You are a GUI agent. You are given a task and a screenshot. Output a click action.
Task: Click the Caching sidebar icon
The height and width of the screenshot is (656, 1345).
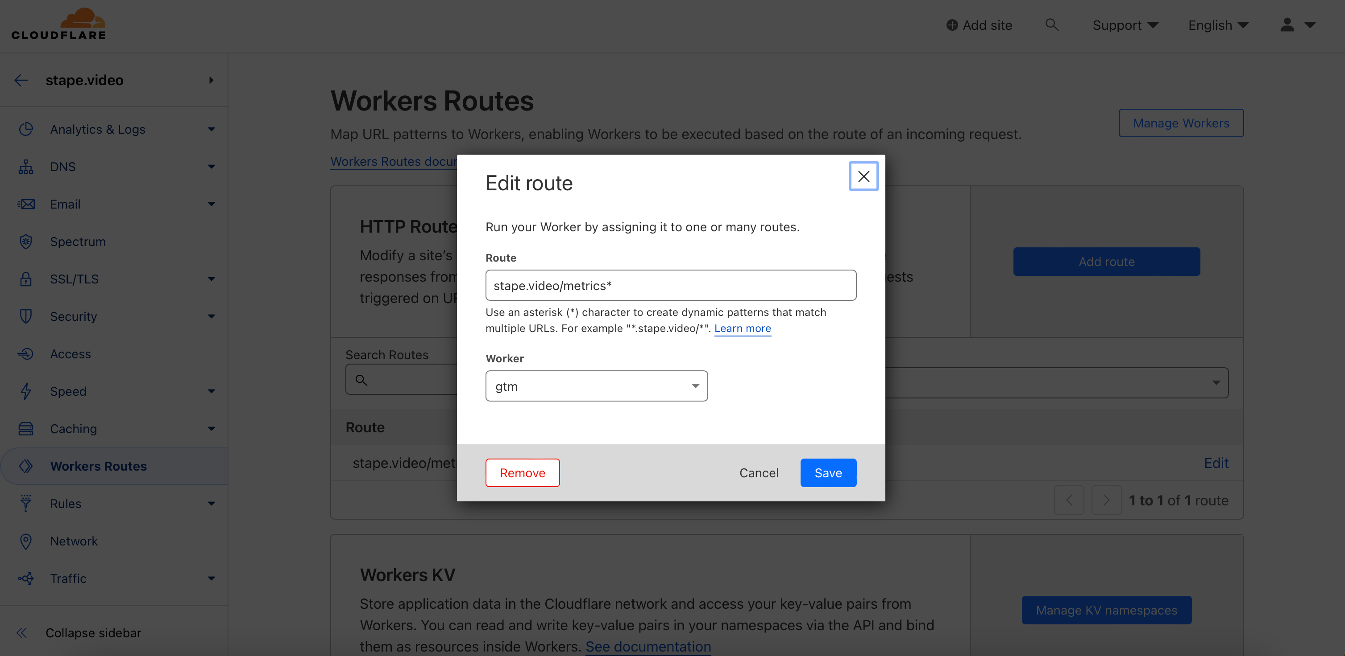tap(25, 427)
